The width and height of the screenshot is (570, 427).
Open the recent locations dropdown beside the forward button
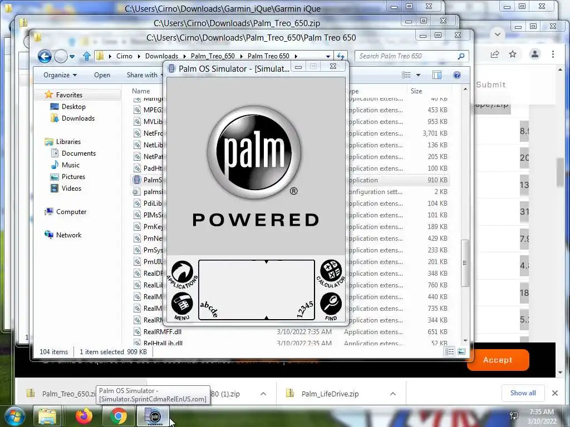72,56
